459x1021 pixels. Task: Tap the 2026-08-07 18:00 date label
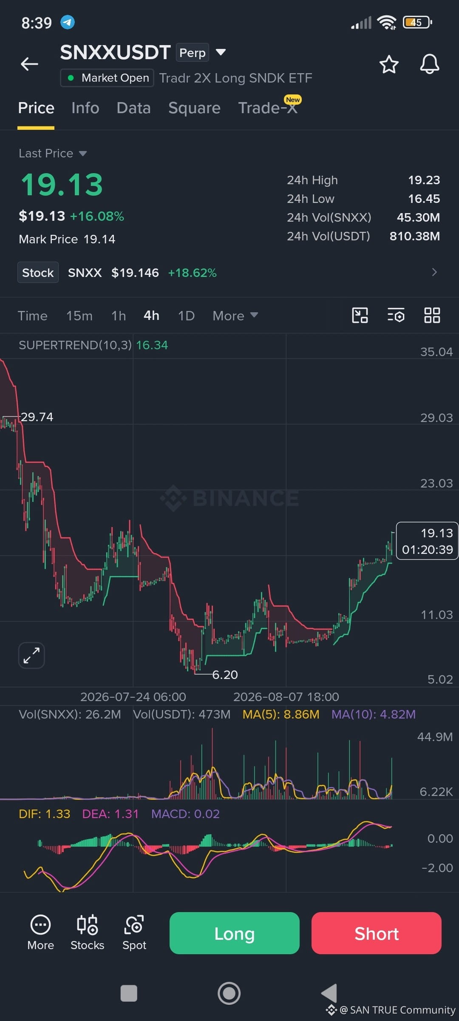pyautogui.click(x=286, y=697)
